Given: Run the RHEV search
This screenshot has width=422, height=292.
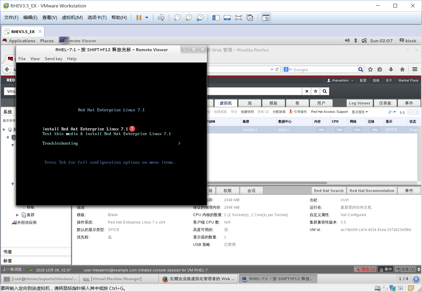Looking at the screenshot, I should click(325, 91).
